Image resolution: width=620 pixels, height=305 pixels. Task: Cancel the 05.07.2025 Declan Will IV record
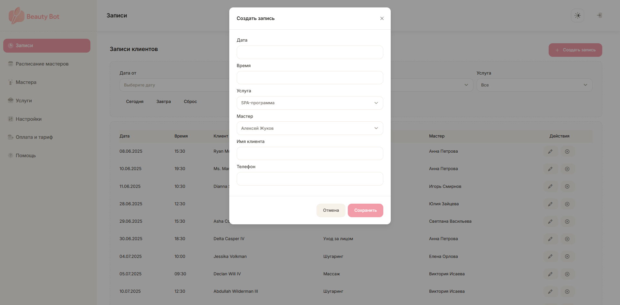[567, 274]
